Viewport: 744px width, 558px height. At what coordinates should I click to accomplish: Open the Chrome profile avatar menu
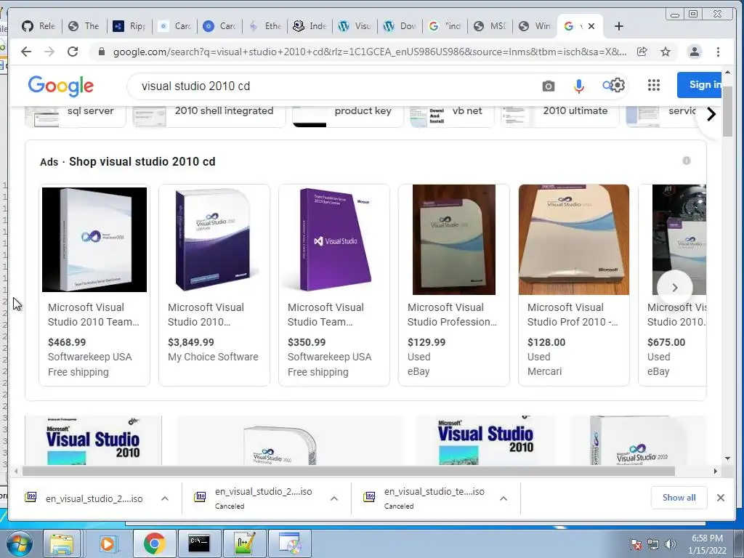click(x=694, y=52)
